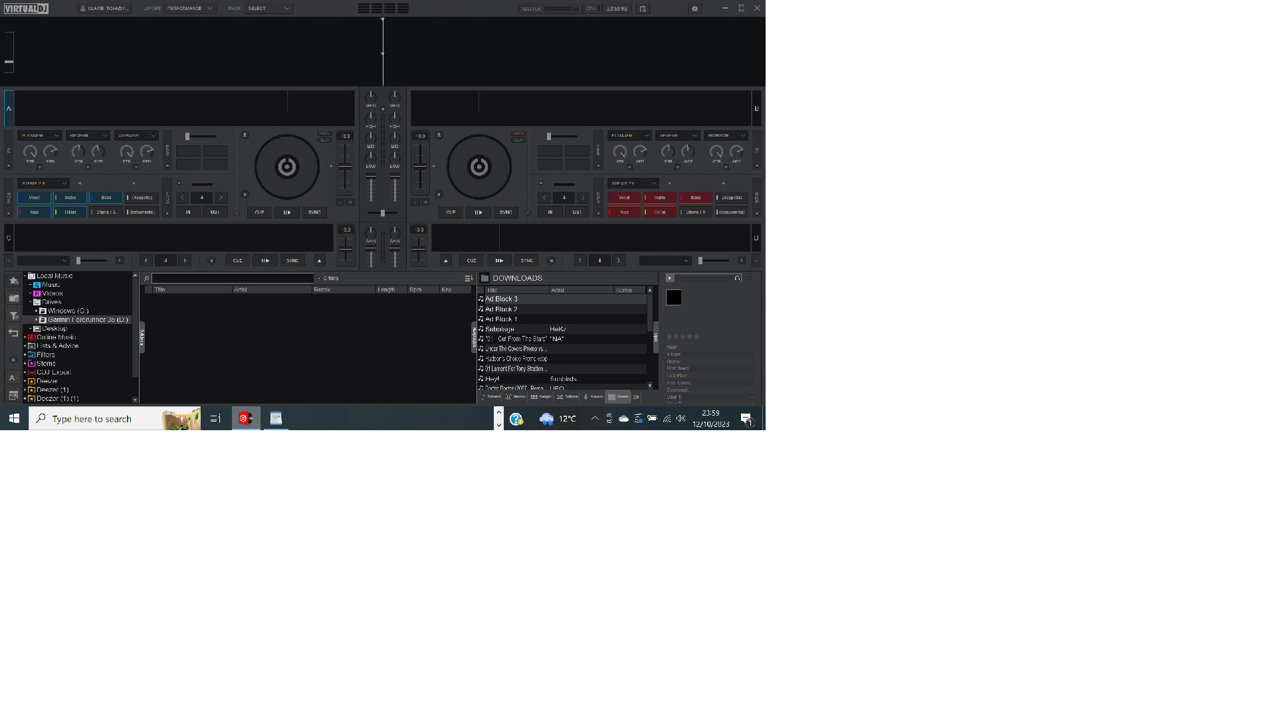Toggle deck B Vocal stem pad

click(x=624, y=198)
